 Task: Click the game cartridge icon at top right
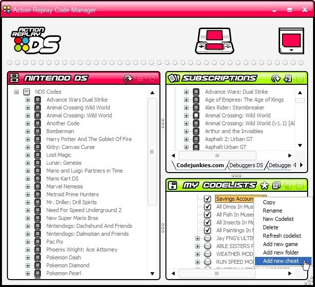coord(291,41)
